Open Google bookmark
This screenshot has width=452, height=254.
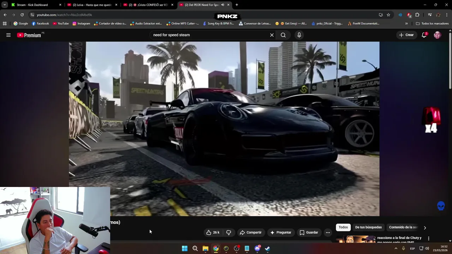pyautogui.click(x=20, y=24)
